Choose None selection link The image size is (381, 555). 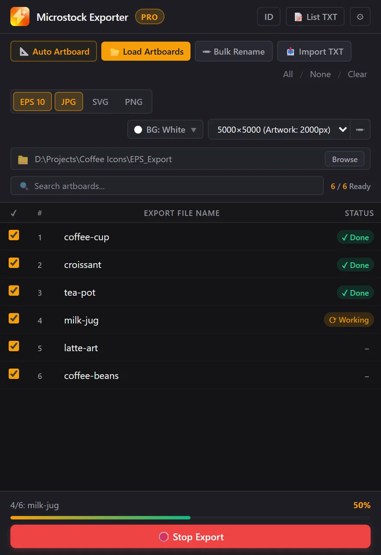320,74
